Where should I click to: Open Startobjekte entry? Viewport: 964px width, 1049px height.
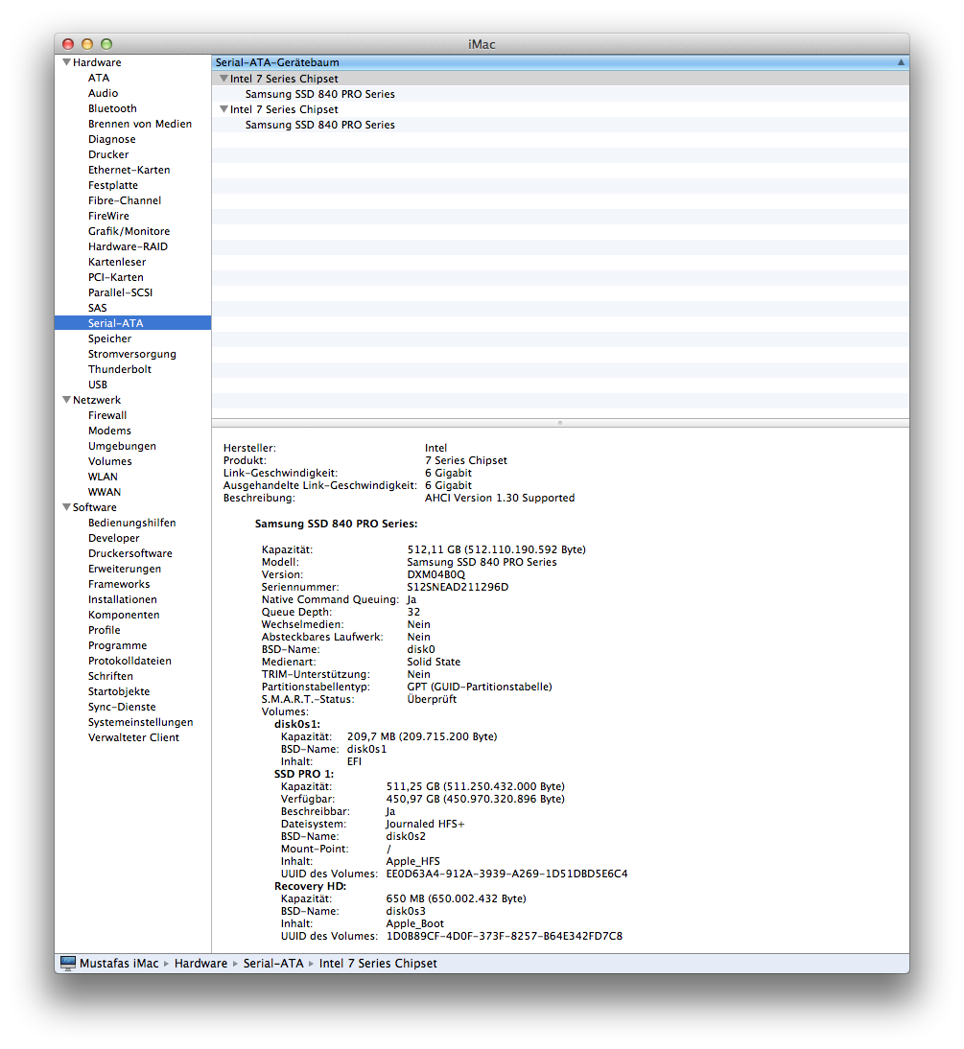click(119, 691)
